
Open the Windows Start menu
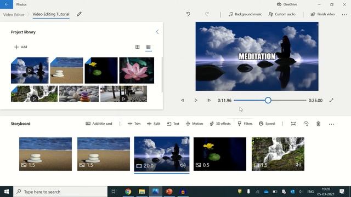coord(7,192)
